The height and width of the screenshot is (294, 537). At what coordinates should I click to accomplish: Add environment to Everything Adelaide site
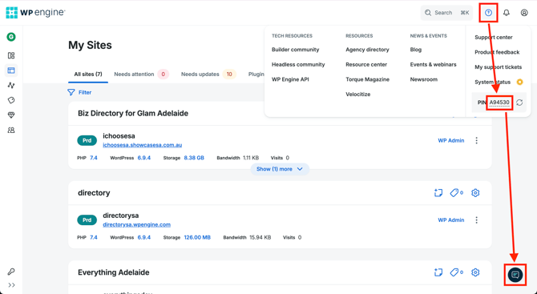(x=438, y=272)
